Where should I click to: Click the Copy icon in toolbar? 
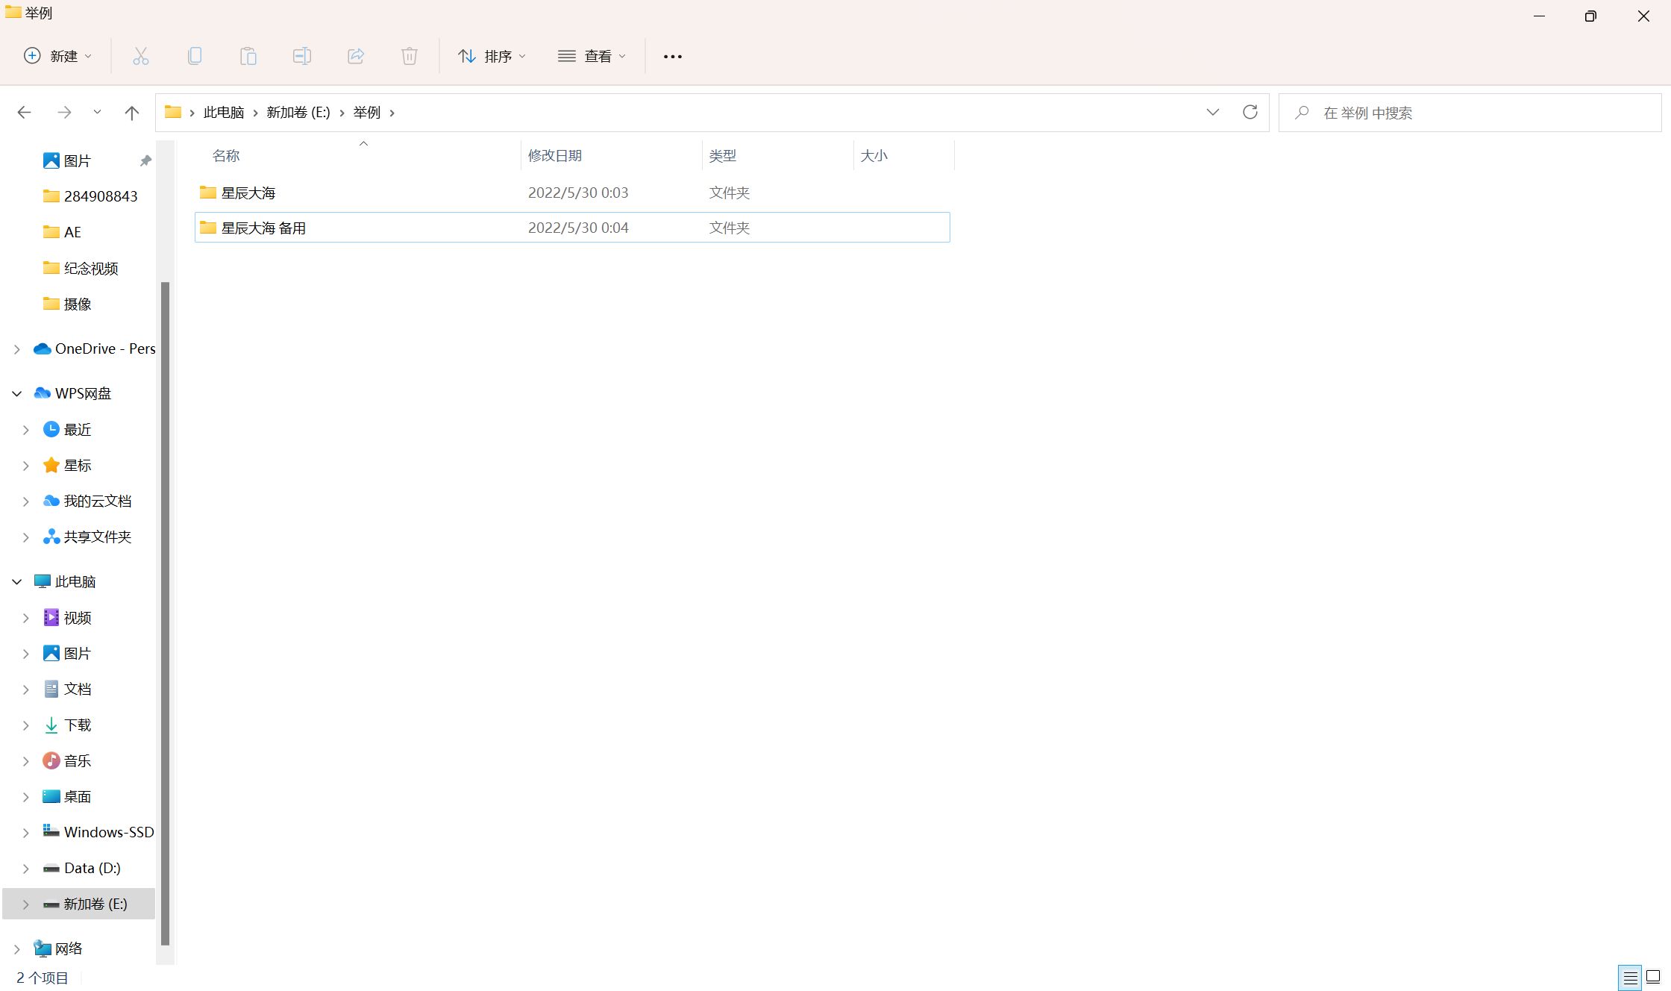click(195, 56)
